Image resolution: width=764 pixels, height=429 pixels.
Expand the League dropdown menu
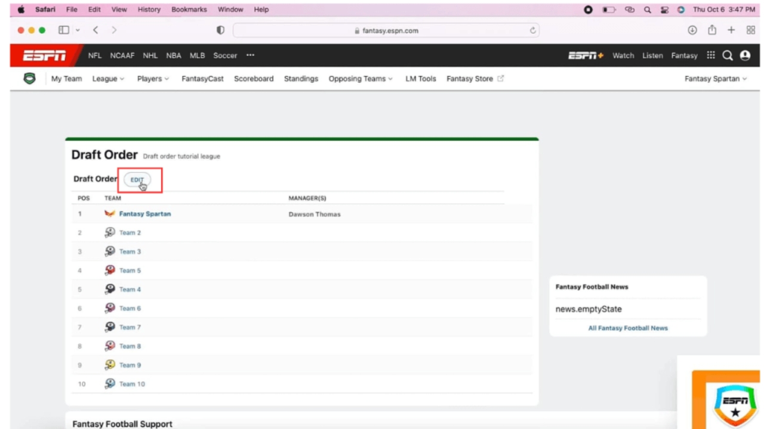(108, 79)
